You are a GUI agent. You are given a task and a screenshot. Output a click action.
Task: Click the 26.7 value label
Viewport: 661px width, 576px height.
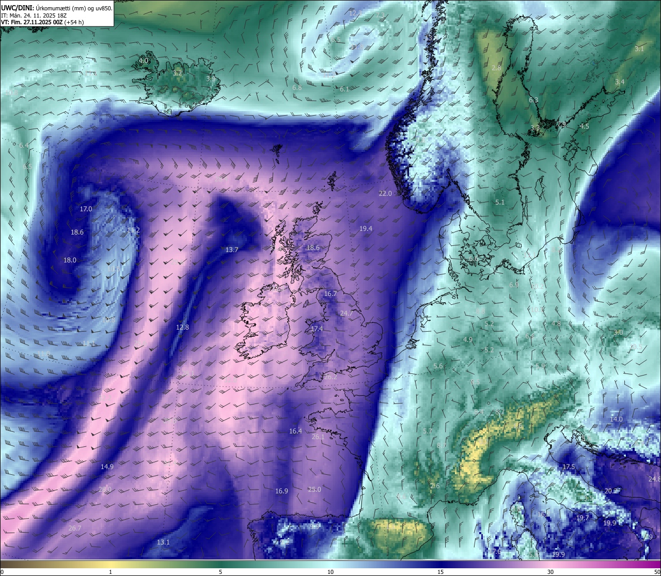[x=75, y=528]
